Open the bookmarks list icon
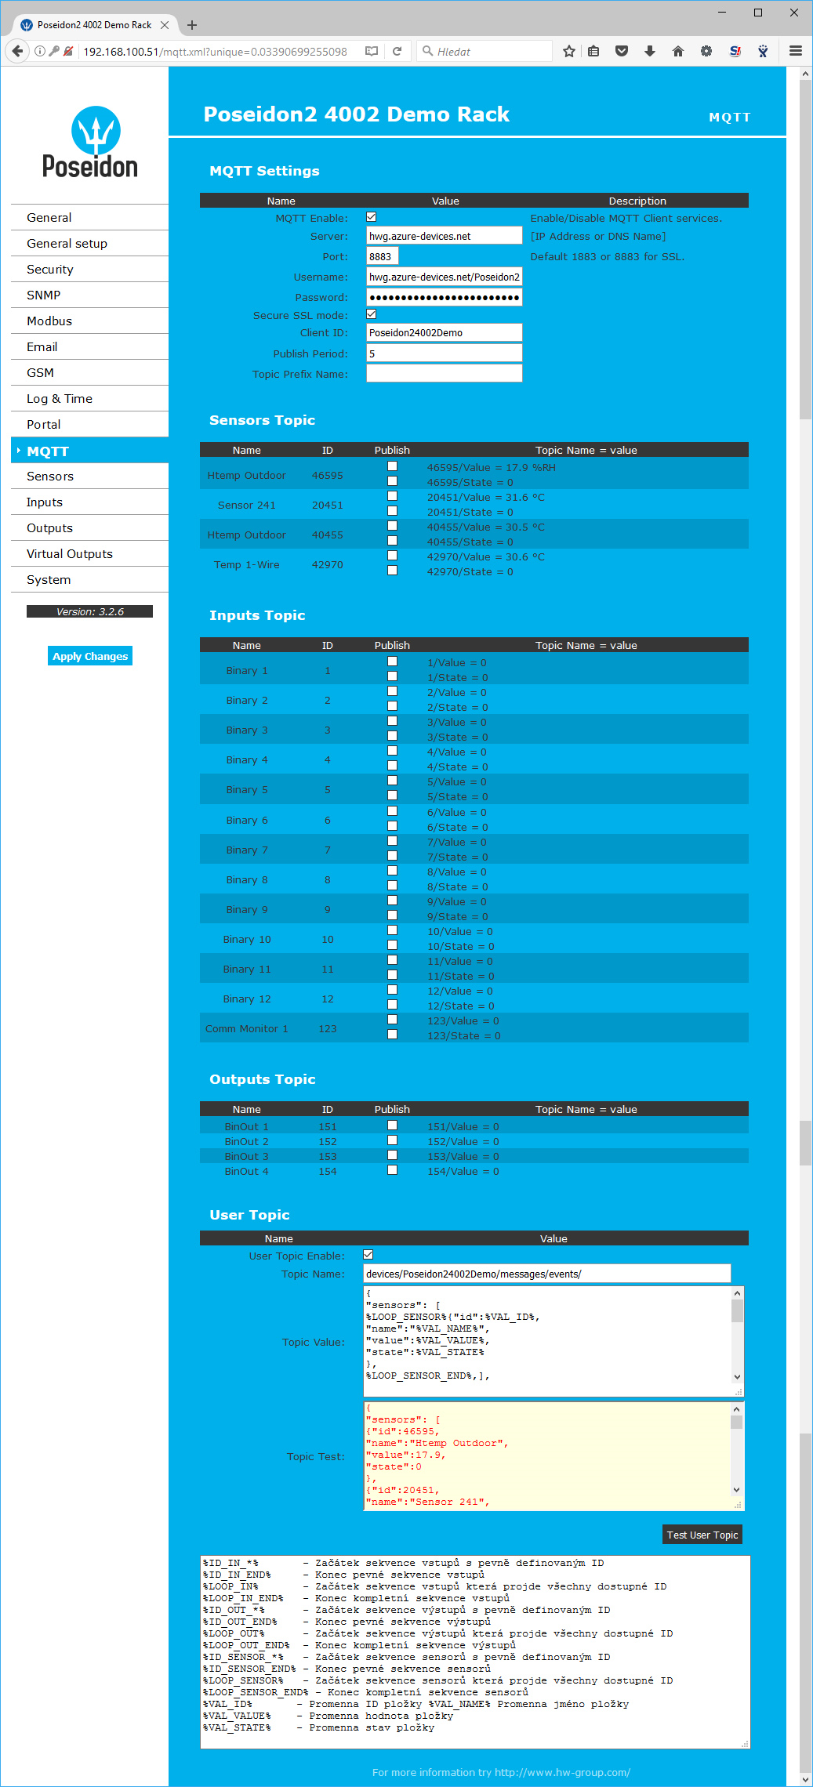813x1787 pixels. tap(593, 51)
